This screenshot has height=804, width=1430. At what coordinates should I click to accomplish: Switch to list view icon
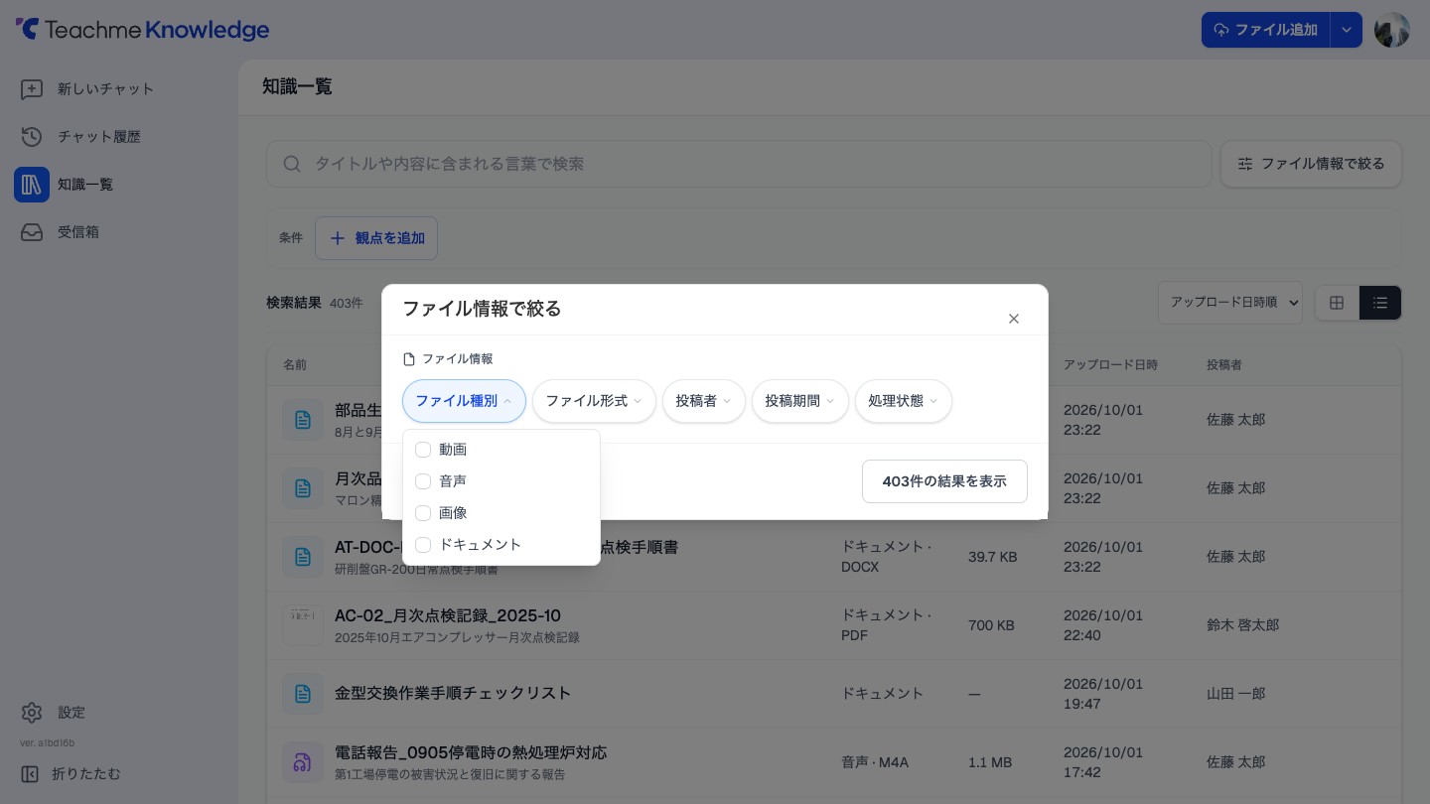(x=1380, y=303)
